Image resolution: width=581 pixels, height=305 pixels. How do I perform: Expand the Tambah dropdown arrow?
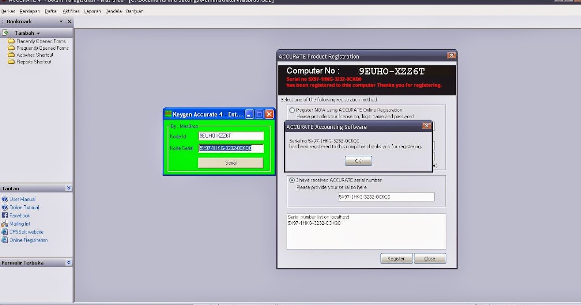(x=38, y=33)
